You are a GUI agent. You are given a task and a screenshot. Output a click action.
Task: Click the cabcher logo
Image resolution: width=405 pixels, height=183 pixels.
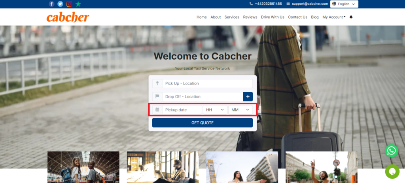click(68, 17)
